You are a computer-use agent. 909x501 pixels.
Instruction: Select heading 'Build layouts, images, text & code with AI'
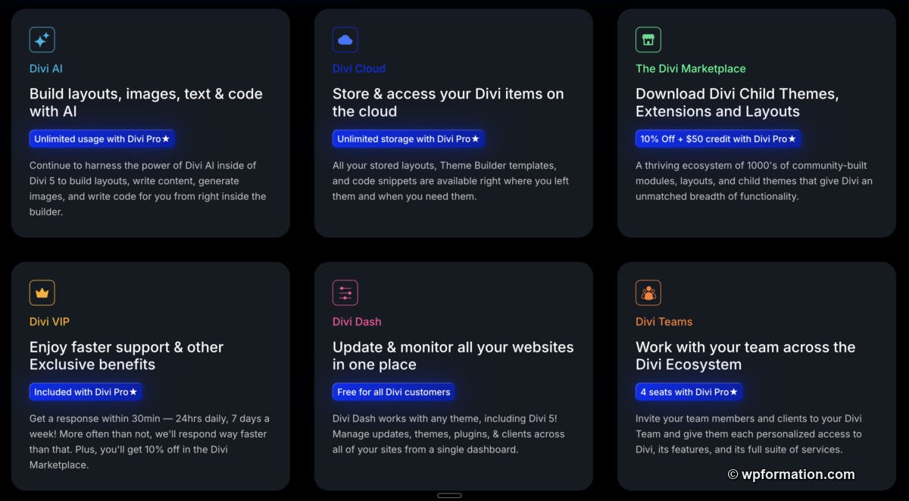tap(146, 102)
